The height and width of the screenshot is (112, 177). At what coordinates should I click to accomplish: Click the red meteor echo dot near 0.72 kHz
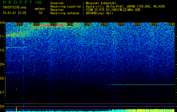point(16,89)
